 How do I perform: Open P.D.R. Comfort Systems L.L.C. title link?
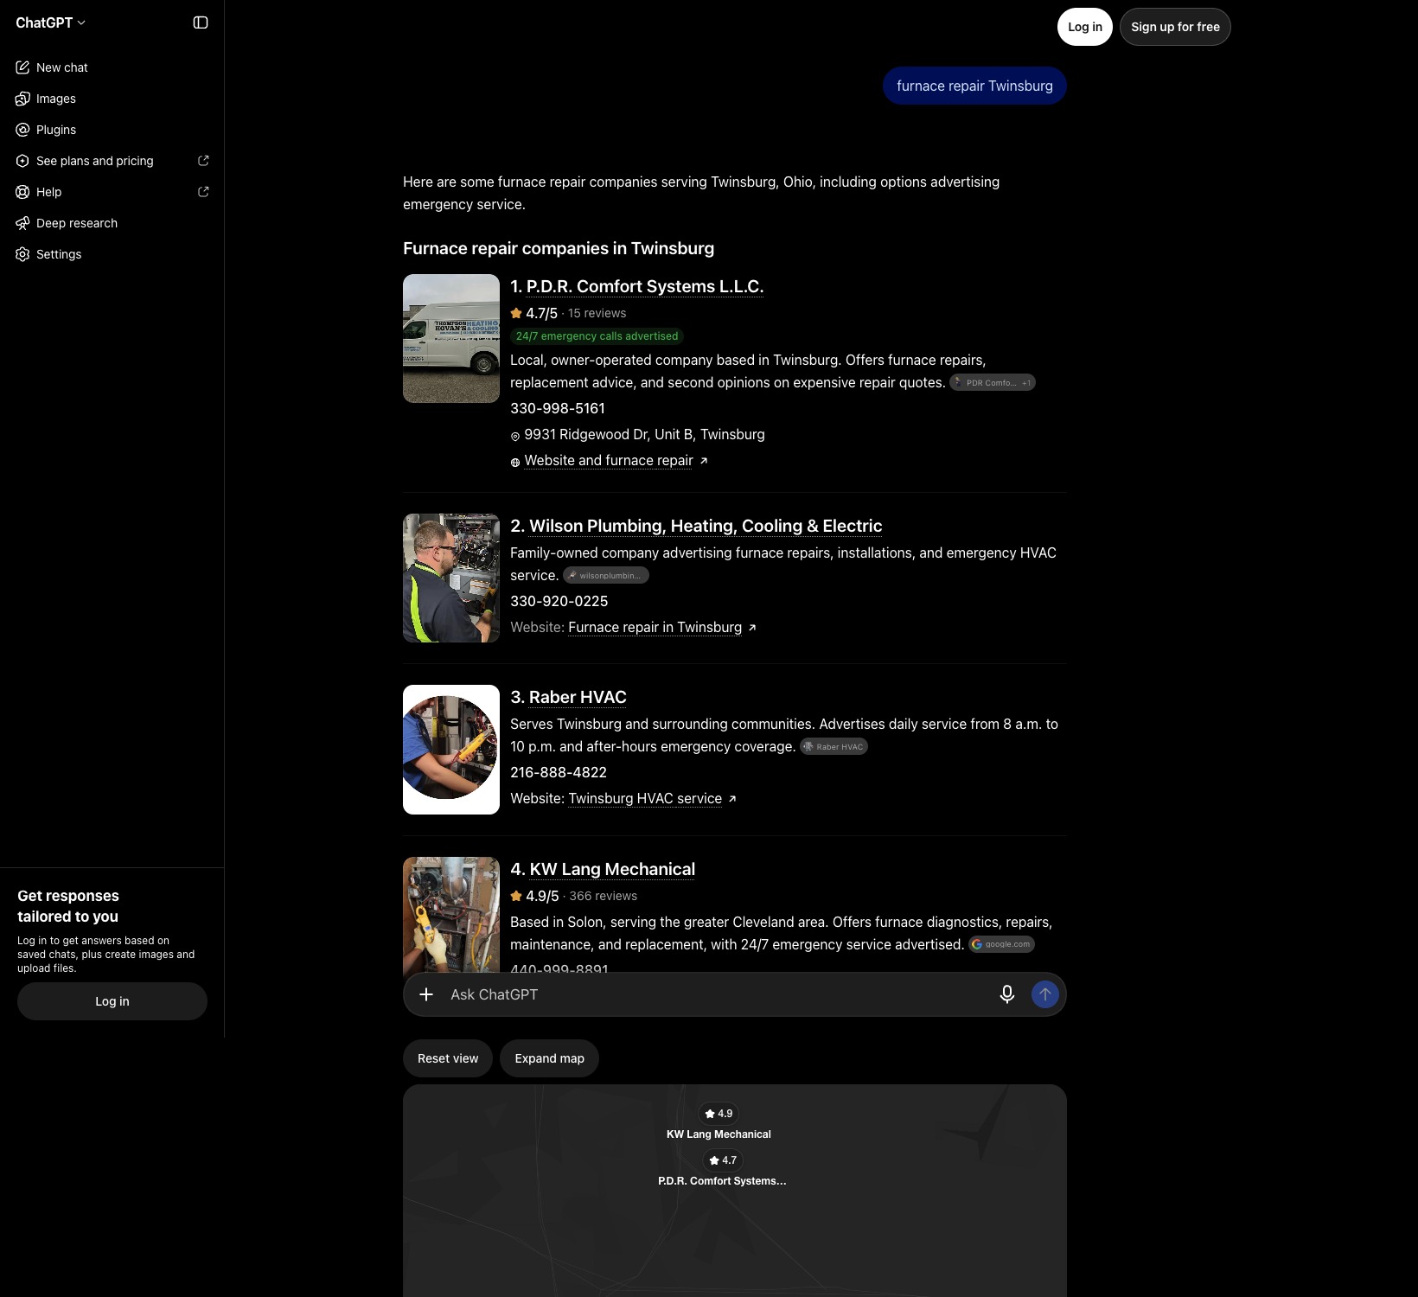pos(645,286)
